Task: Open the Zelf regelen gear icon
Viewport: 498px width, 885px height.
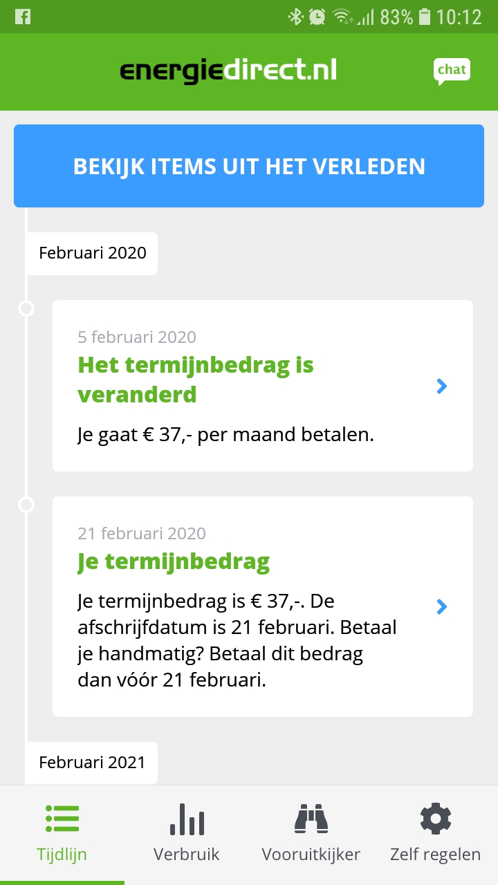Action: tap(436, 819)
